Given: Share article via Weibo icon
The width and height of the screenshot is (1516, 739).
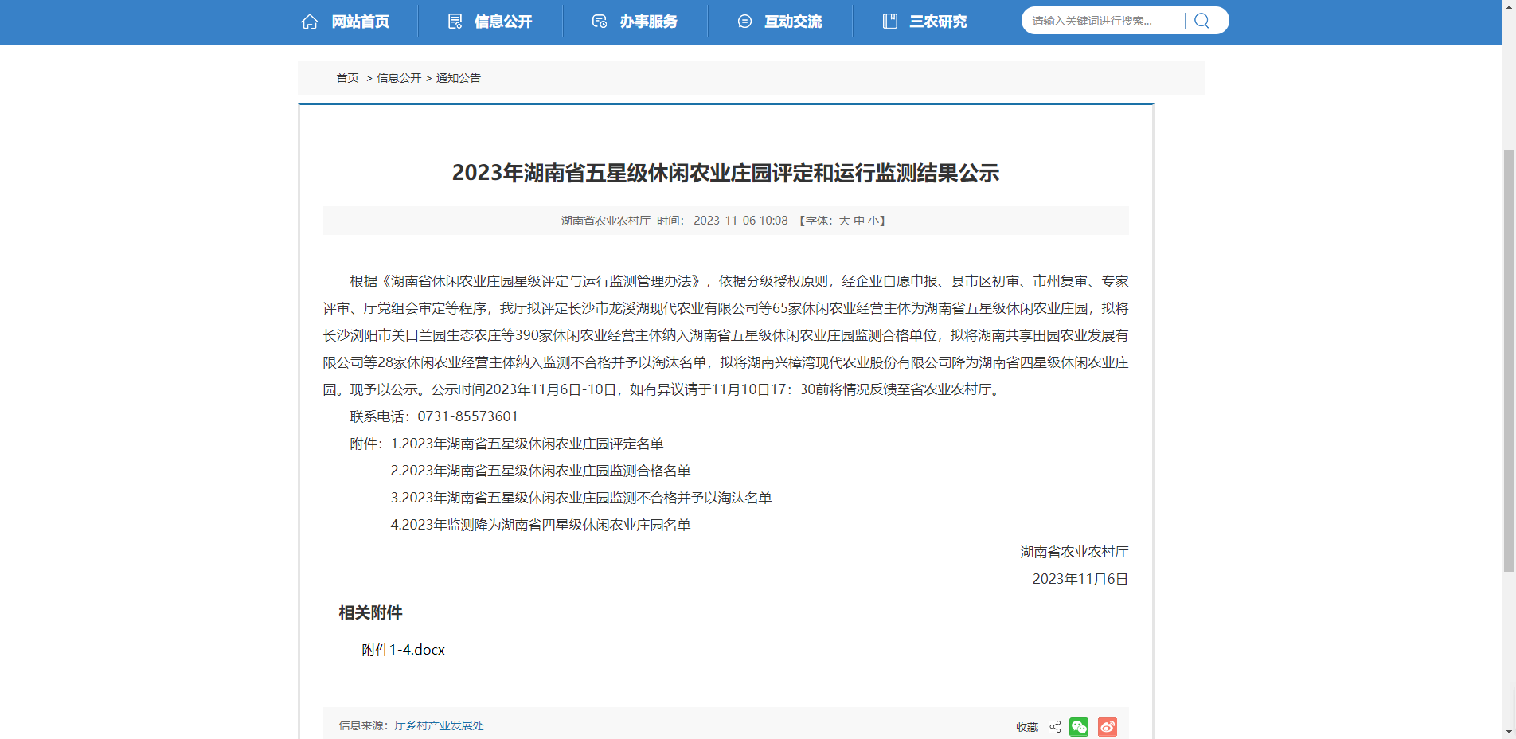Looking at the screenshot, I should (x=1108, y=727).
